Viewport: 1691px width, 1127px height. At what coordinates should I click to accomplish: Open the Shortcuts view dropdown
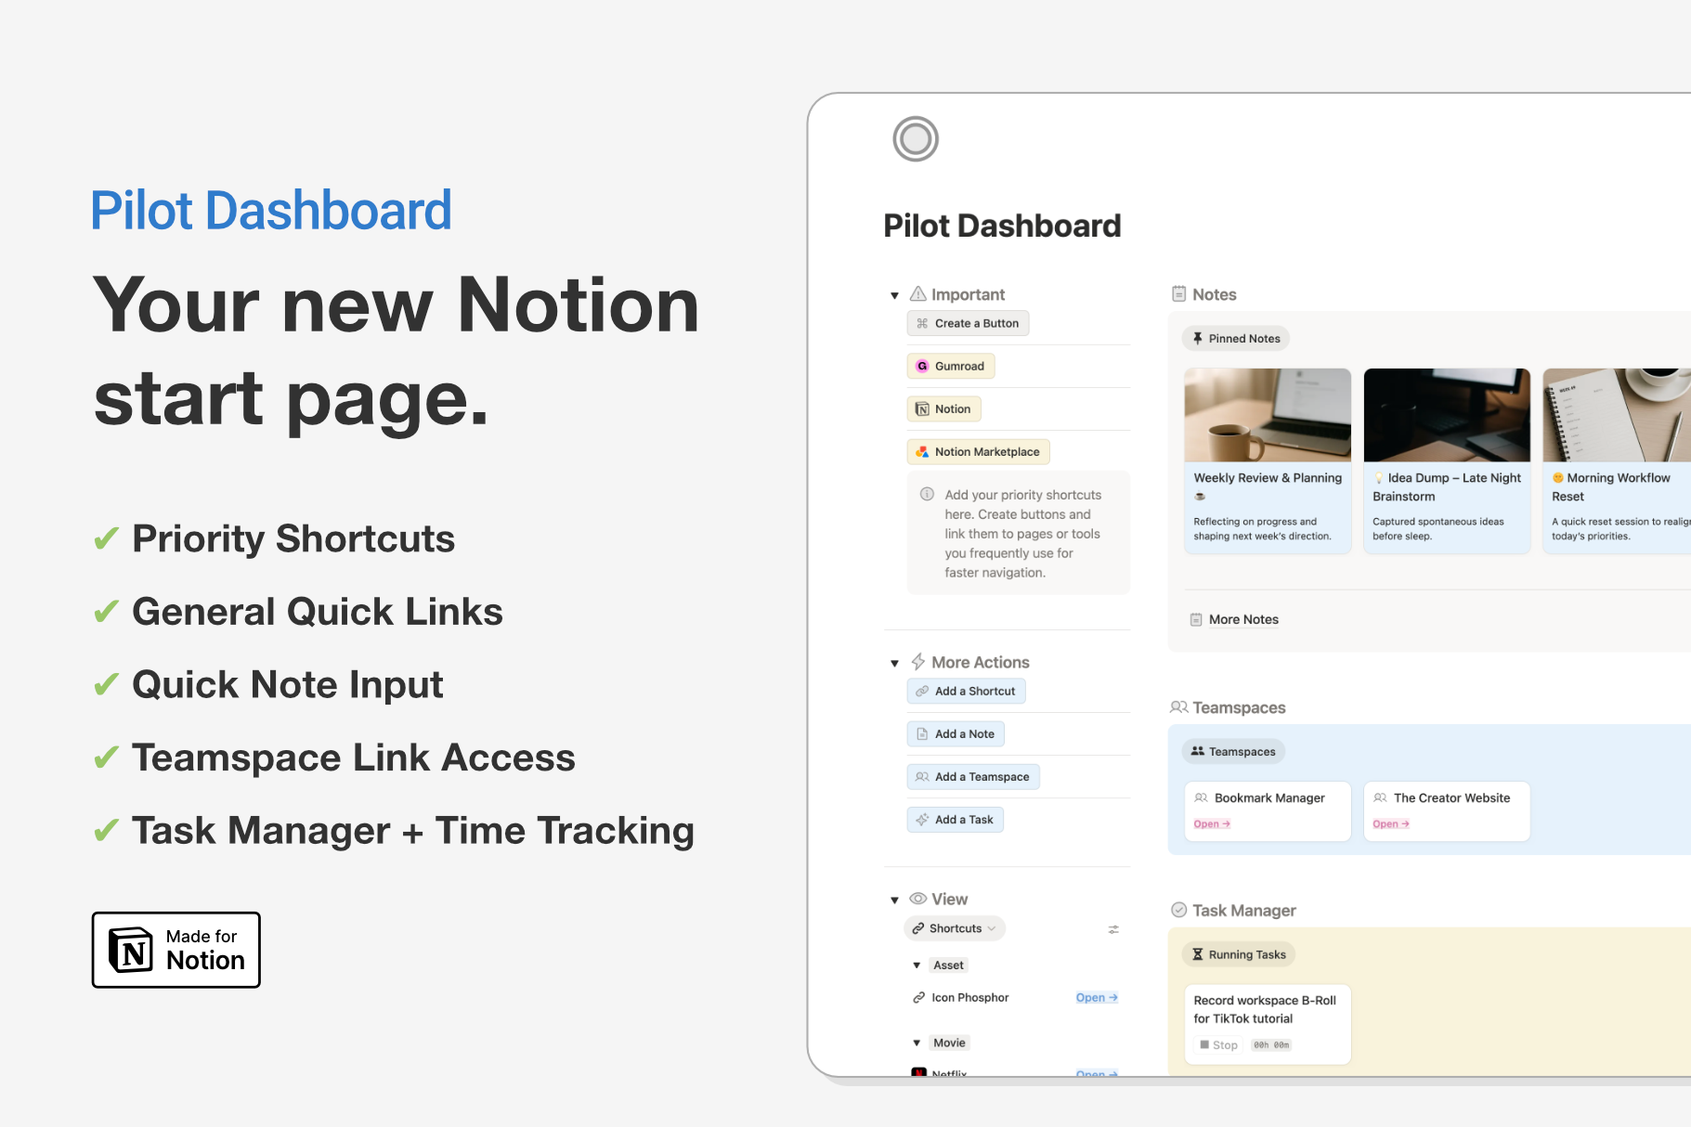point(954,928)
